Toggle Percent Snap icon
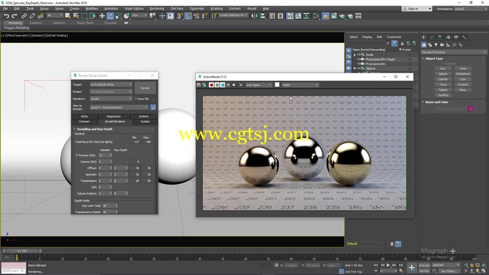489x275 pixels. pyautogui.click(x=196, y=16)
